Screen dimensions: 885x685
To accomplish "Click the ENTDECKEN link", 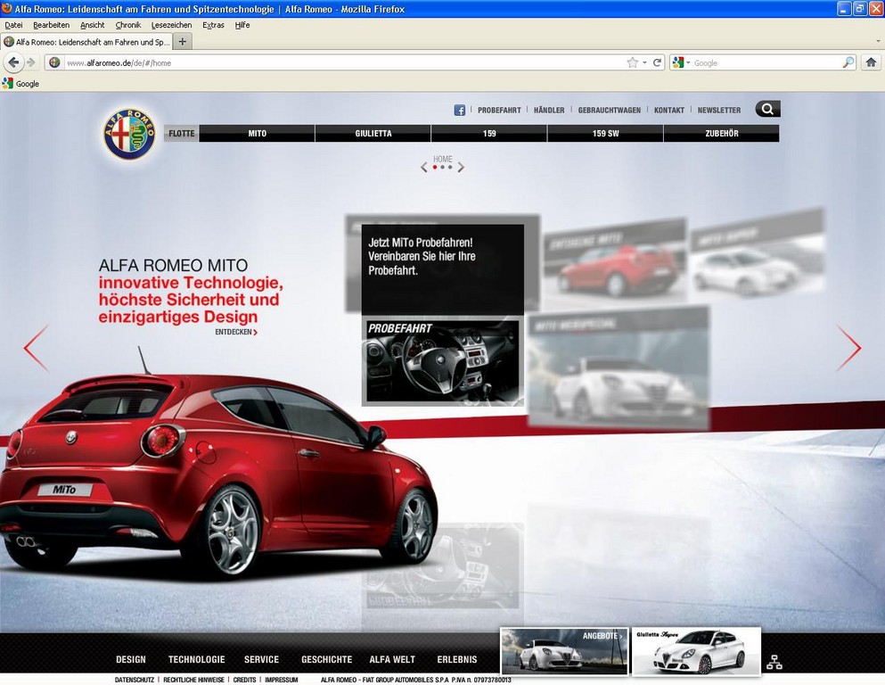I will (236, 332).
